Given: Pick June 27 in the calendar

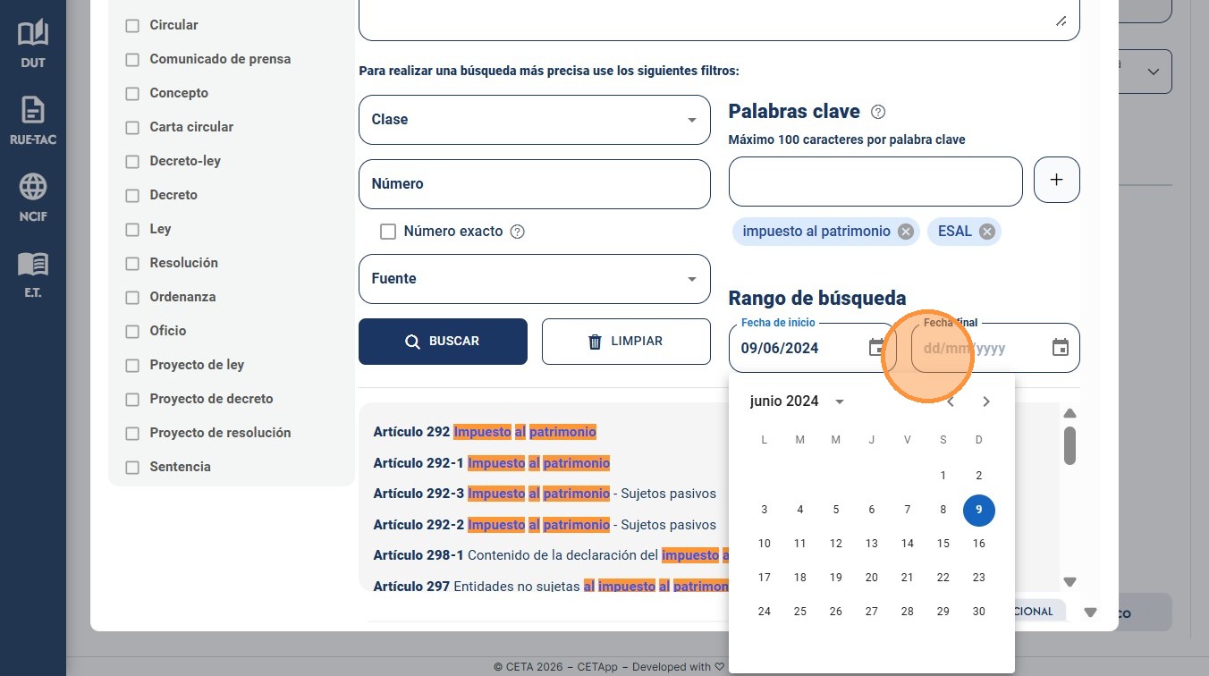Looking at the screenshot, I should tap(872, 612).
